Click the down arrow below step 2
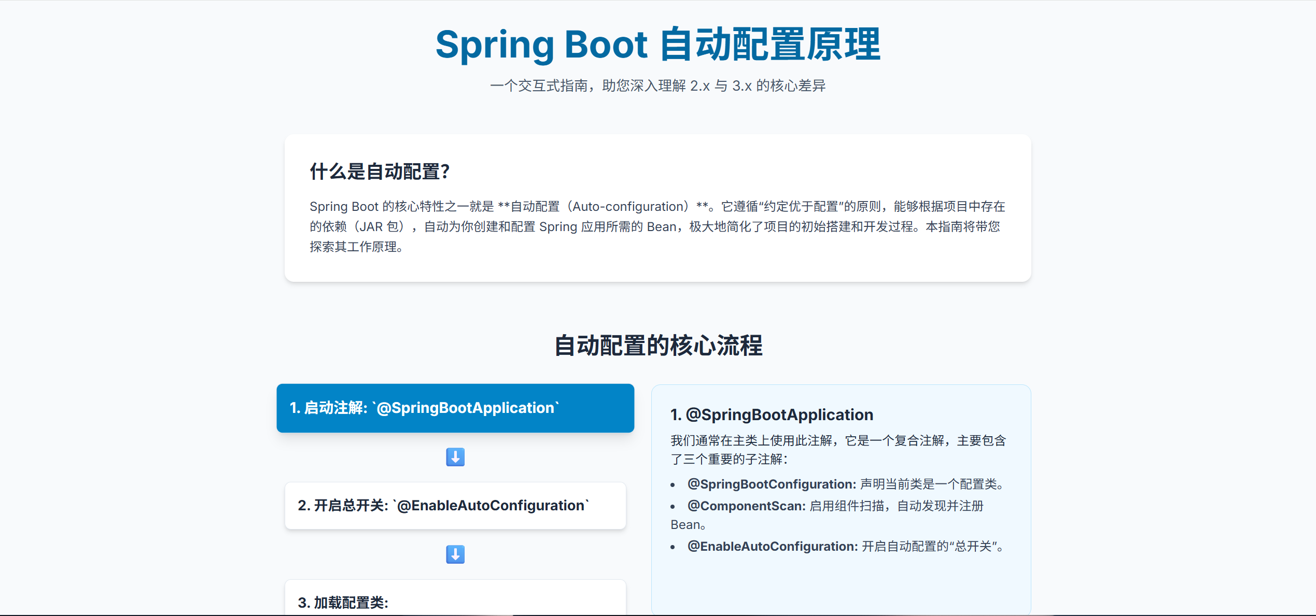 [x=455, y=554]
